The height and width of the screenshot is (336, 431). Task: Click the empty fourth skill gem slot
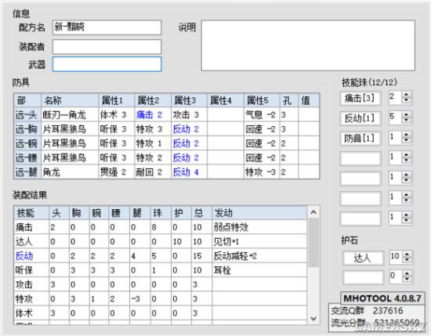[360, 158]
